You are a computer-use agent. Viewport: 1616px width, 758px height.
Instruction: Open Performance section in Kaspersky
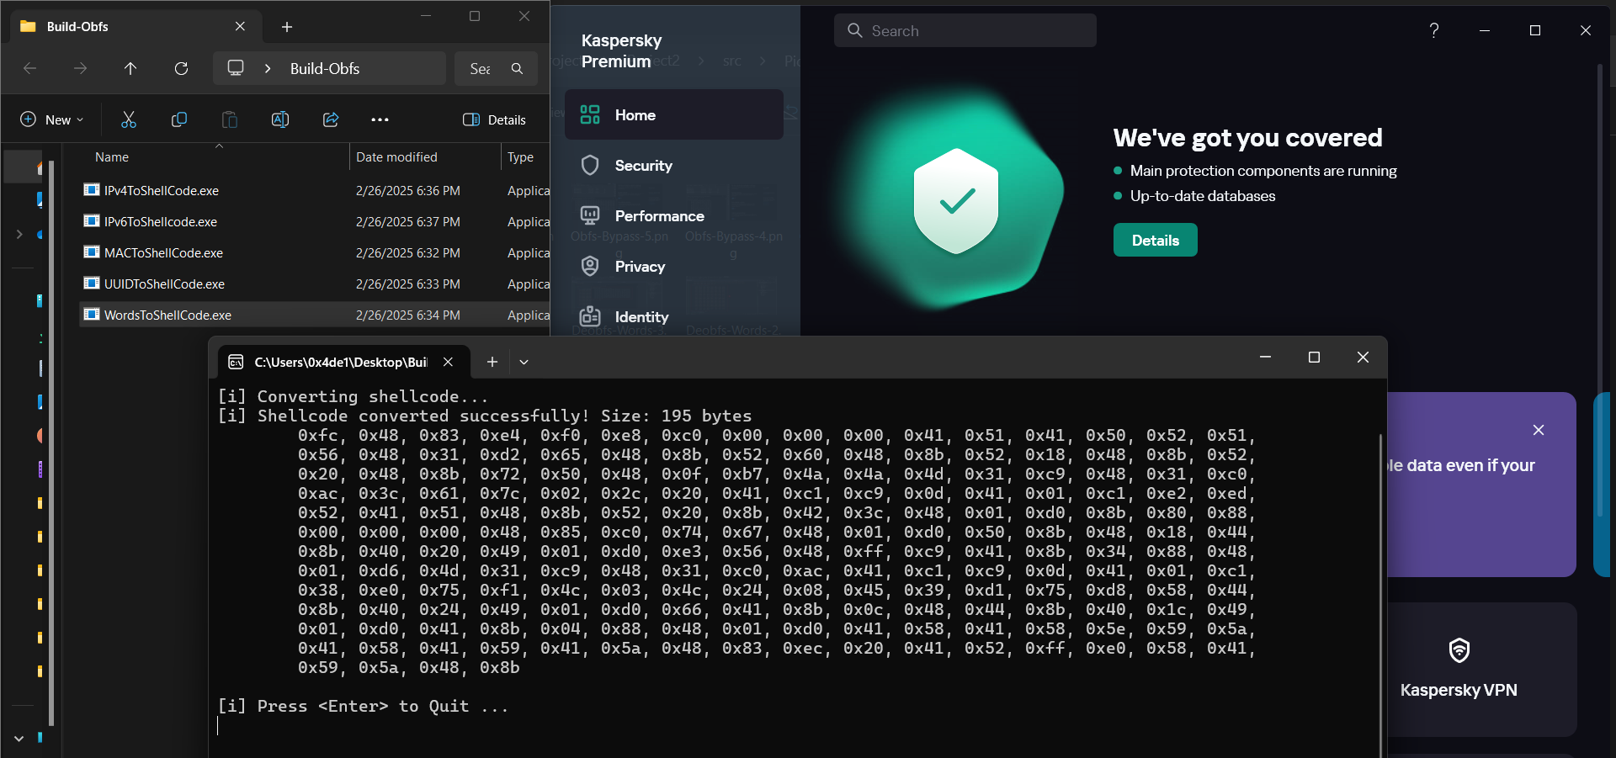(674, 215)
